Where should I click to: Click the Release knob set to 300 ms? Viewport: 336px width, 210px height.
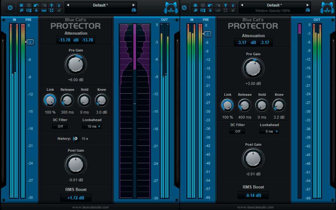tap(67, 100)
